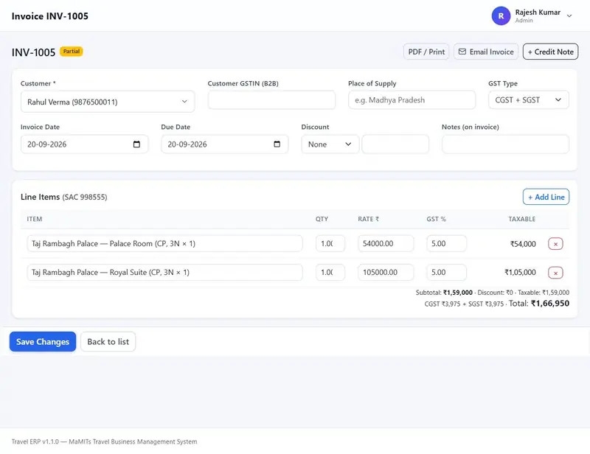Click the Partial status badge
This screenshot has width=590, height=454.
pos(72,52)
